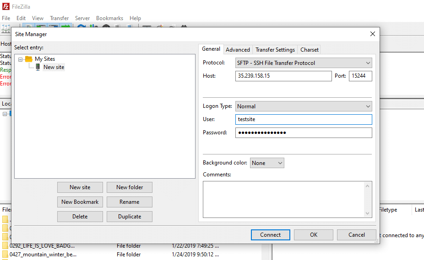This screenshot has height=260, width=424.
Task: Click the FileZilla logo in title bar
Action: point(6,6)
